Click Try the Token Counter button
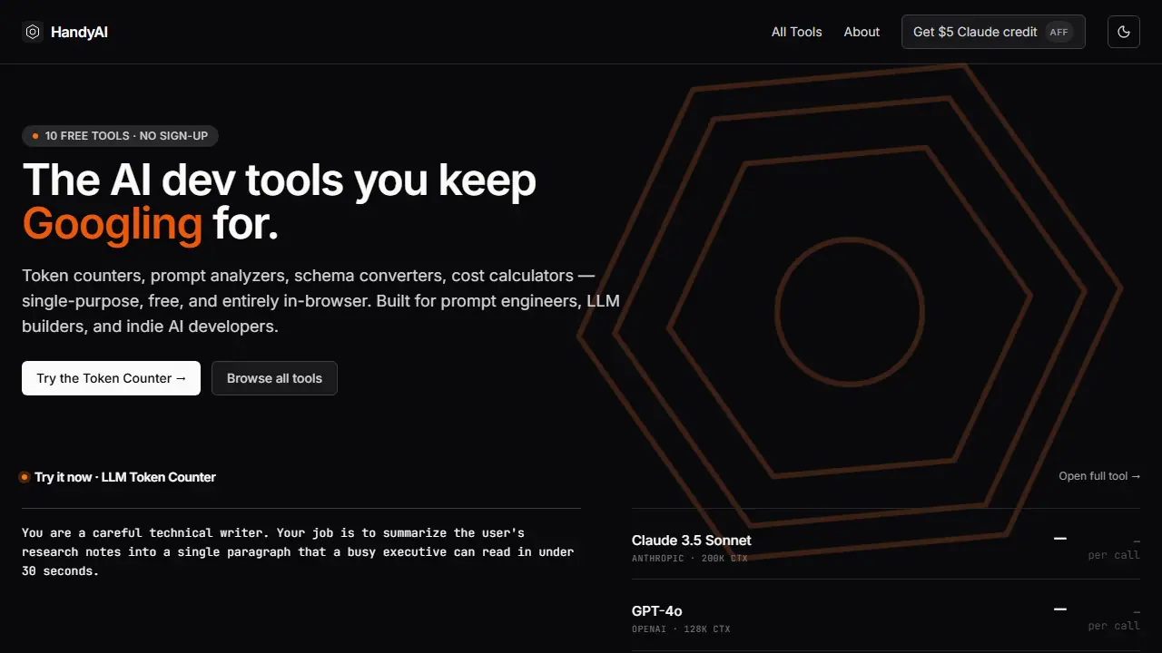Screen dimensions: 1162x653 coord(111,378)
